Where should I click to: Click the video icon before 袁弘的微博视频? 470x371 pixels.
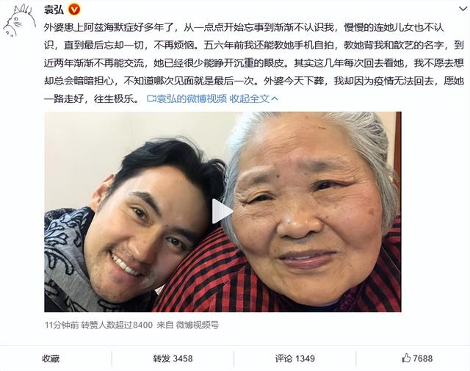point(152,98)
